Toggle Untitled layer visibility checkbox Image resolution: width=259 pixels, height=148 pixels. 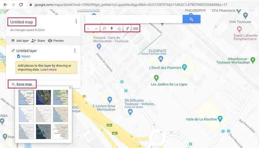[13, 51]
